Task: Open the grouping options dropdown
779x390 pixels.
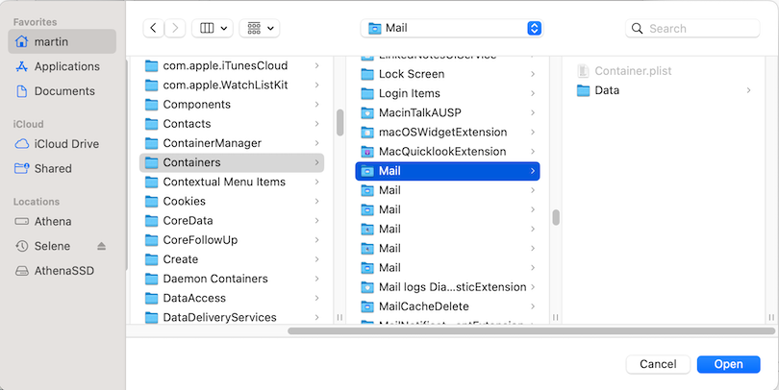Action: (x=260, y=28)
